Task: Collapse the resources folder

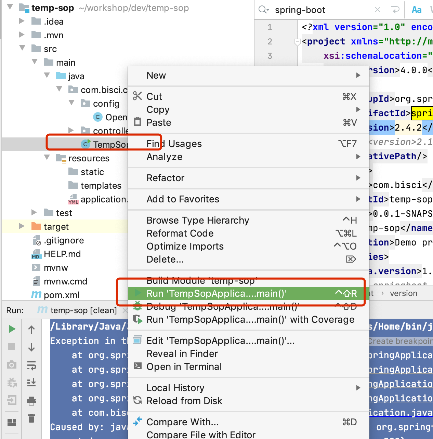Action: tap(47, 158)
